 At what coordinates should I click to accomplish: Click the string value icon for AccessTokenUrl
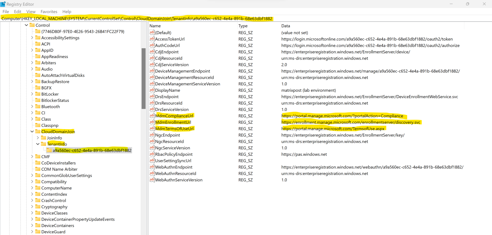point(152,39)
